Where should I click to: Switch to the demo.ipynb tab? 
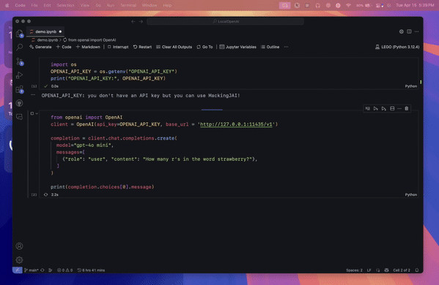pos(45,31)
